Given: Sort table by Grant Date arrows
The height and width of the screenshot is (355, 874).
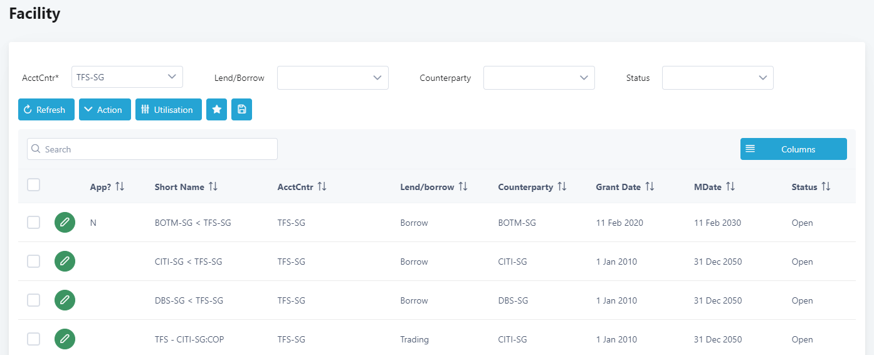Looking at the screenshot, I should pos(650,187).
